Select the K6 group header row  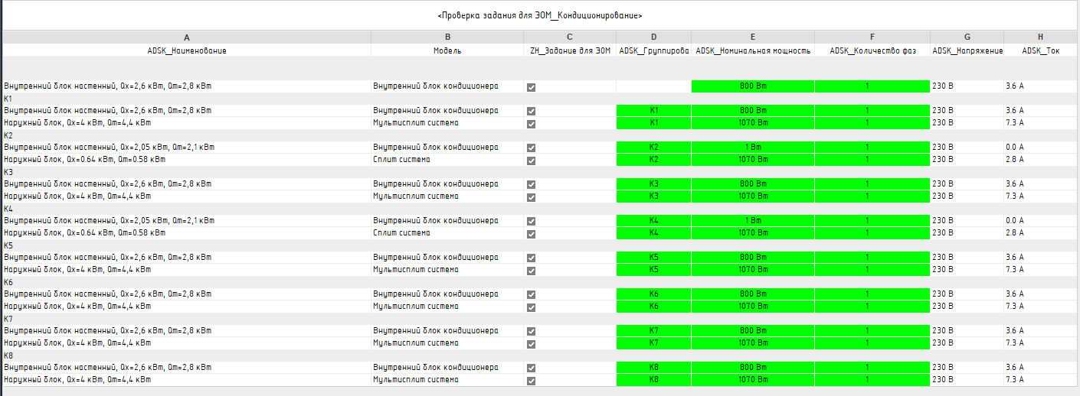(x=540, y=282)
